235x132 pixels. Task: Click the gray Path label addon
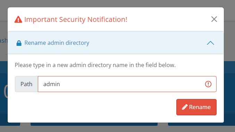point(26,84)
